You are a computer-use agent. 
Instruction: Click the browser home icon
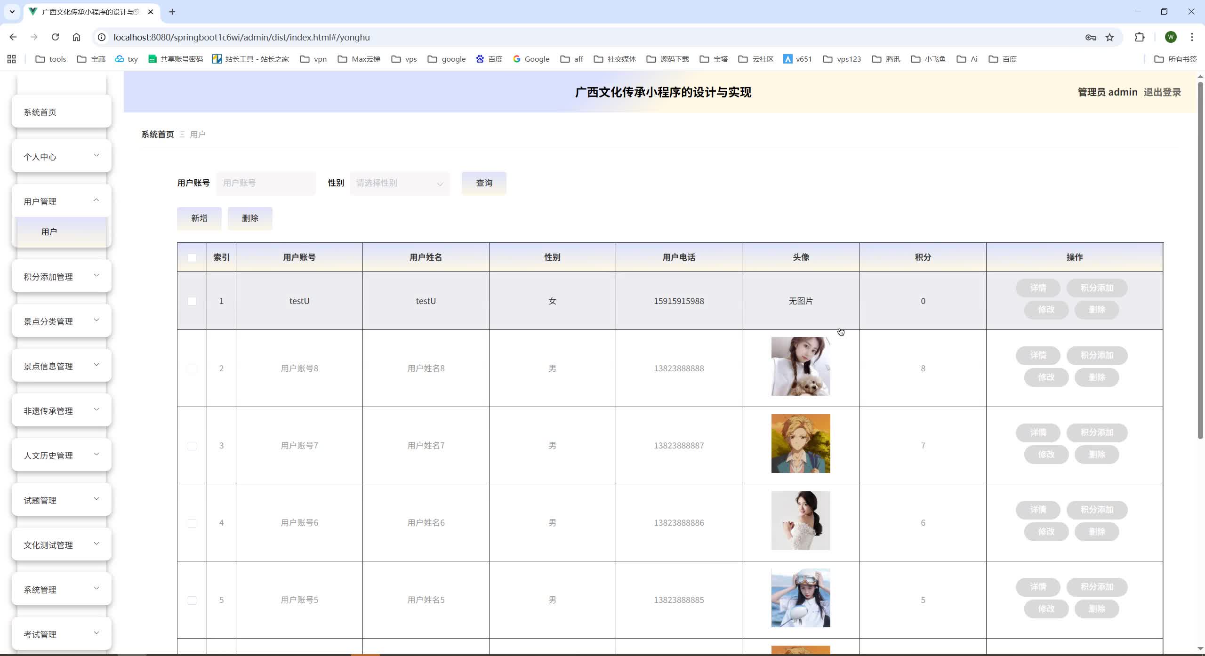click(x=76, y=37)
